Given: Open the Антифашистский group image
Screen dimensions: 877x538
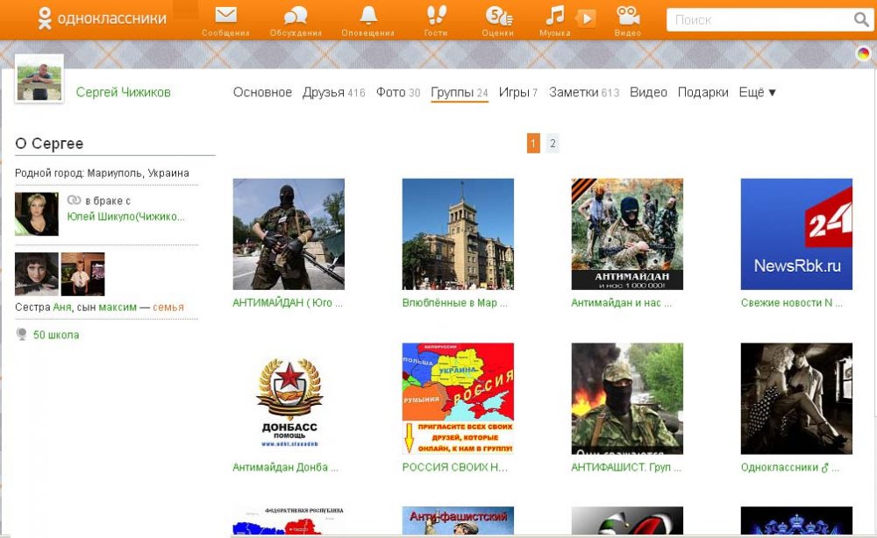Looking at the screenshot, I should coord(458,520).
